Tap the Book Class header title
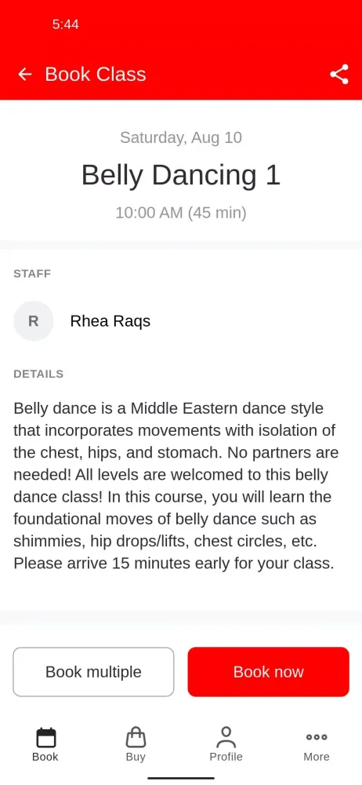This screenshot has height=785, width=362. [x=96, y=74]
